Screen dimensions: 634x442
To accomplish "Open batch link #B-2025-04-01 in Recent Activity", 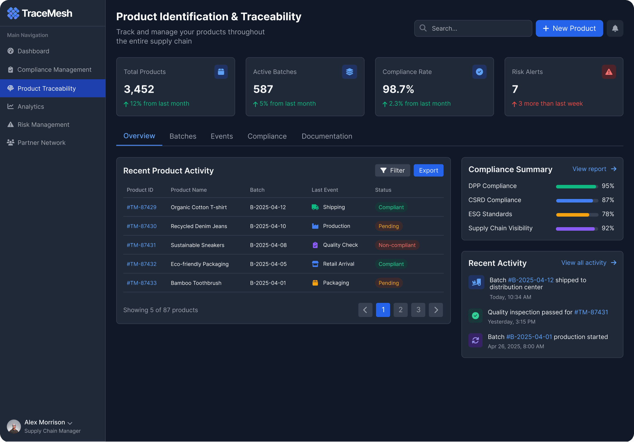I will pos(529,337).
